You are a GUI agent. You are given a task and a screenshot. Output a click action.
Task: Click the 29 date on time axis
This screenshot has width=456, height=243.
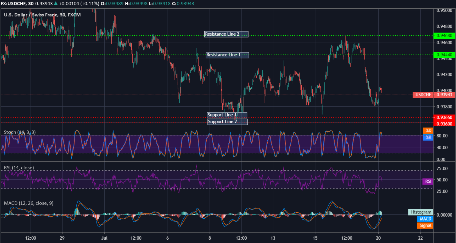pyautogui.click(x=62, y=238)
